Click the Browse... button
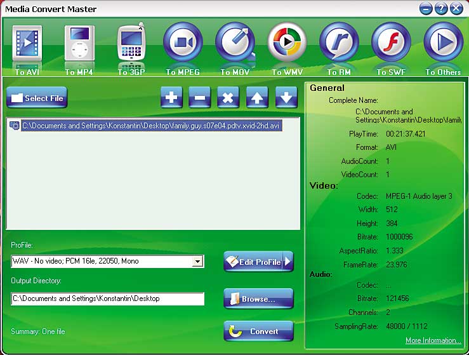Viewport: 469px width, 355px height. coord(258,298)
